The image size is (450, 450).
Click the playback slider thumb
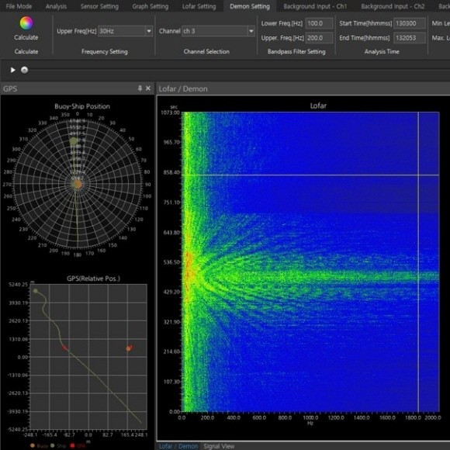(x=24, y=70)
